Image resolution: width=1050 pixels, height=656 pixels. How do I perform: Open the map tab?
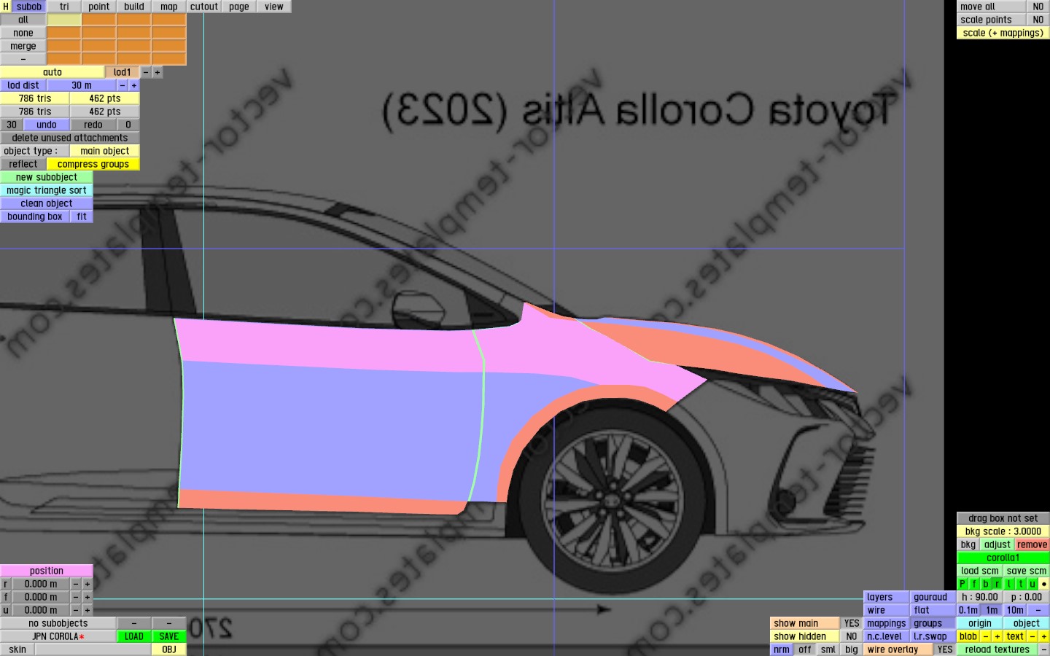[x=169, y=7]
